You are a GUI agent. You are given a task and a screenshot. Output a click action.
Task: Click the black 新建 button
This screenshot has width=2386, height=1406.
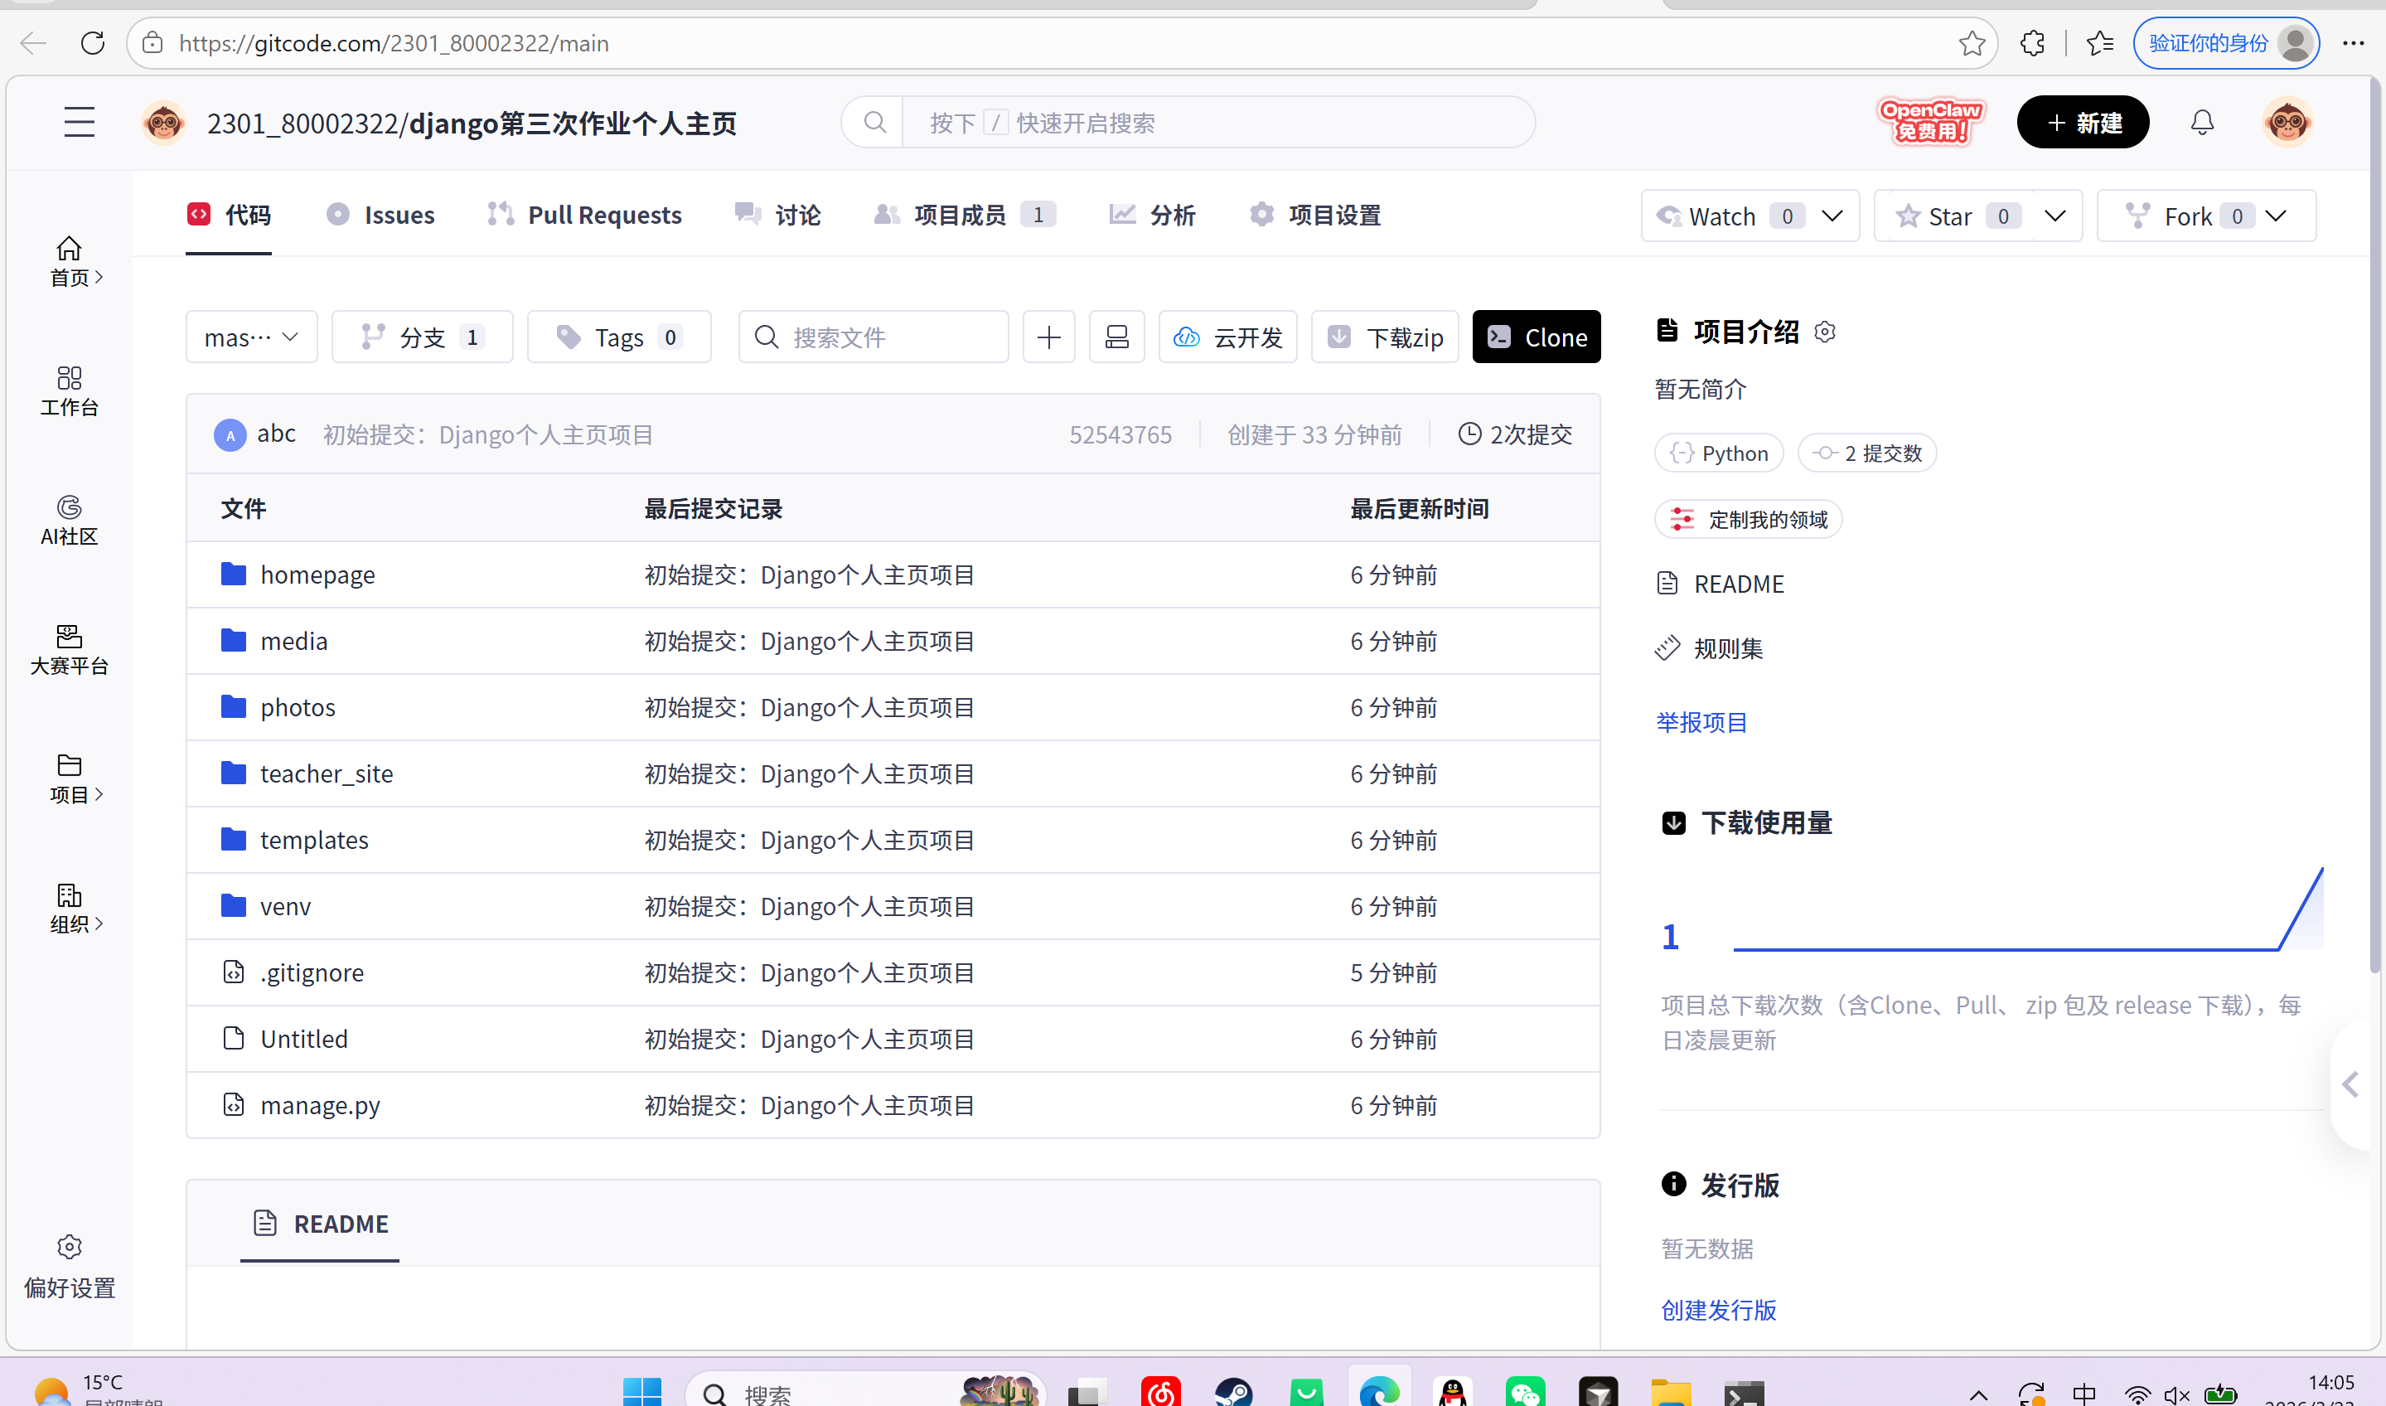pos(2083,122)
